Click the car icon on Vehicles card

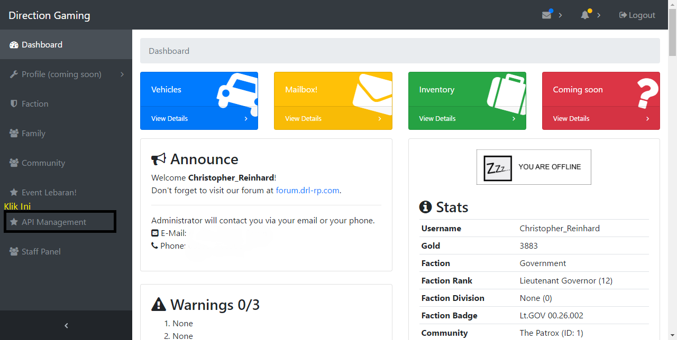237,94
